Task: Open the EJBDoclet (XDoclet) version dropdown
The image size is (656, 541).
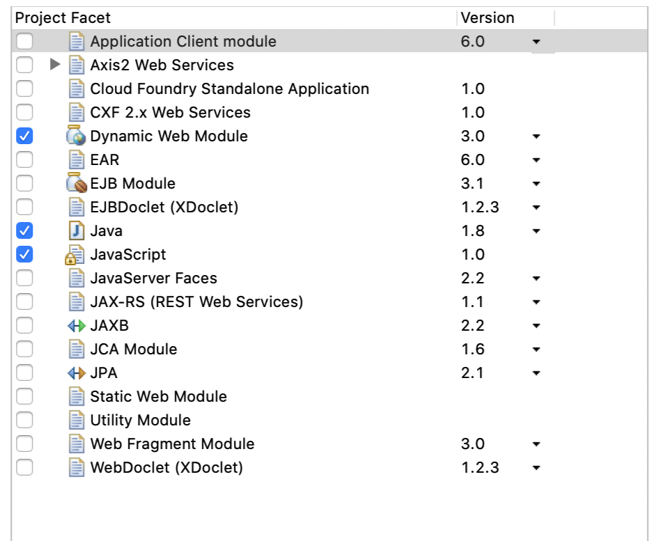Action: 536,207
